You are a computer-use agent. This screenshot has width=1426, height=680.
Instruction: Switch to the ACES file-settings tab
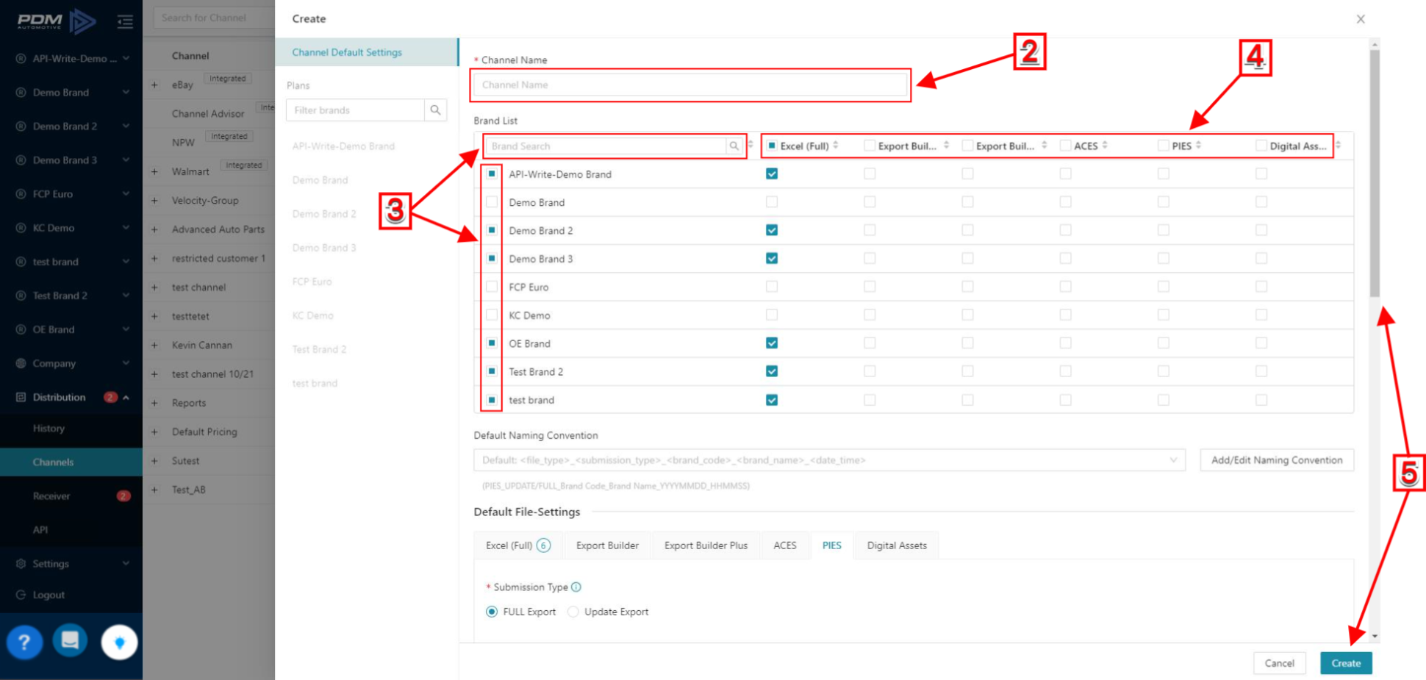tap(785, 545)
